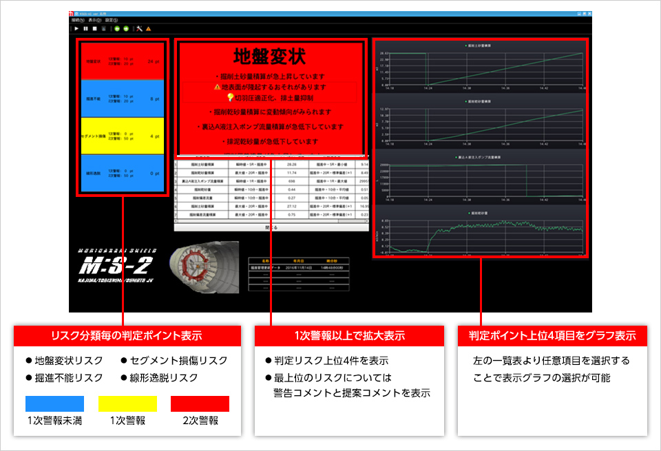The width and height of the screenshot is (661, 451).
Task: Select the blue 掘進不能 8 pt risk tile
Action: click(x=123, y=98)
